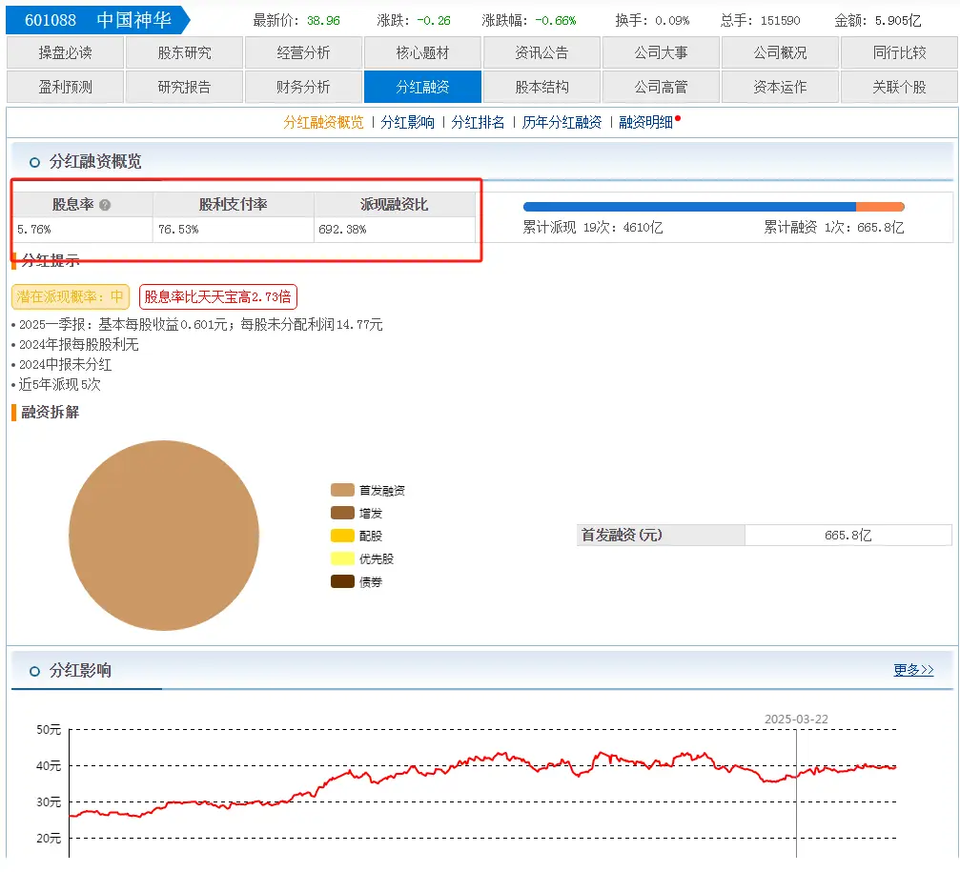Open the 同行比较 tab
Screen dimensions: 960x872
(x=900, y=52)
